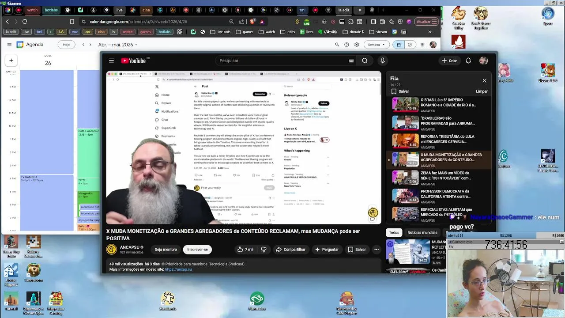Go to the next week in Calendar
The height and width of the screenshot is (318, 565).
pyautogui.click(x=90, y=45)
